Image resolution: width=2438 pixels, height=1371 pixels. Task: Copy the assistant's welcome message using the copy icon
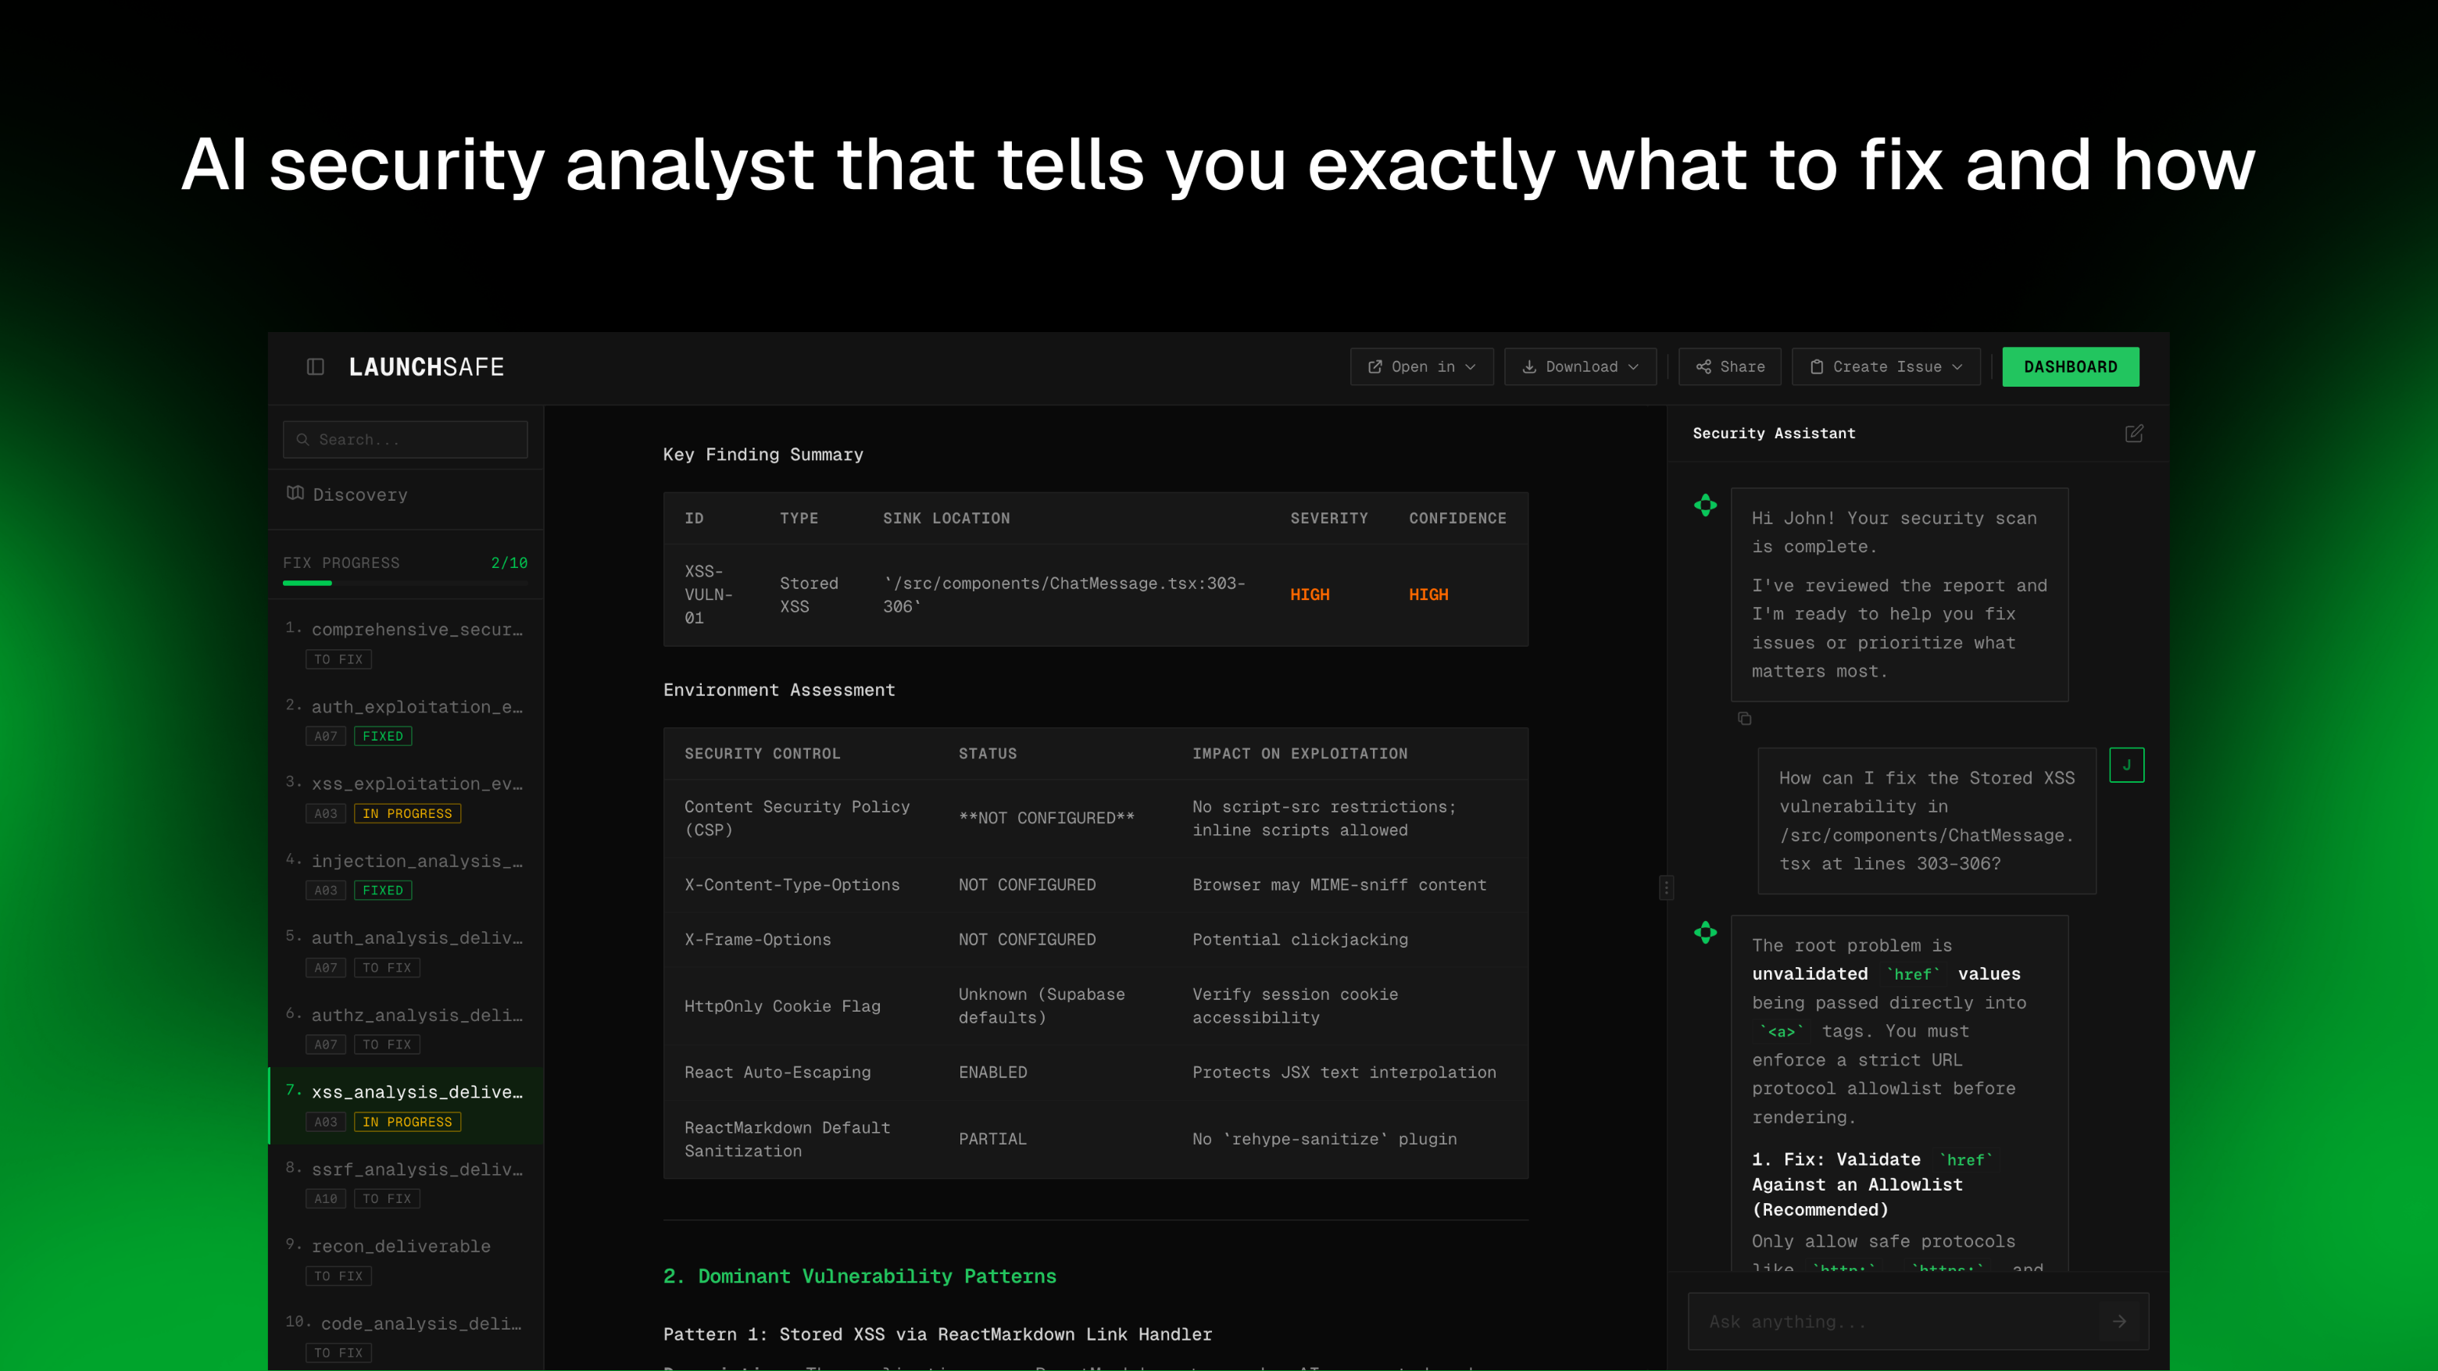(x=1744, y=718)
